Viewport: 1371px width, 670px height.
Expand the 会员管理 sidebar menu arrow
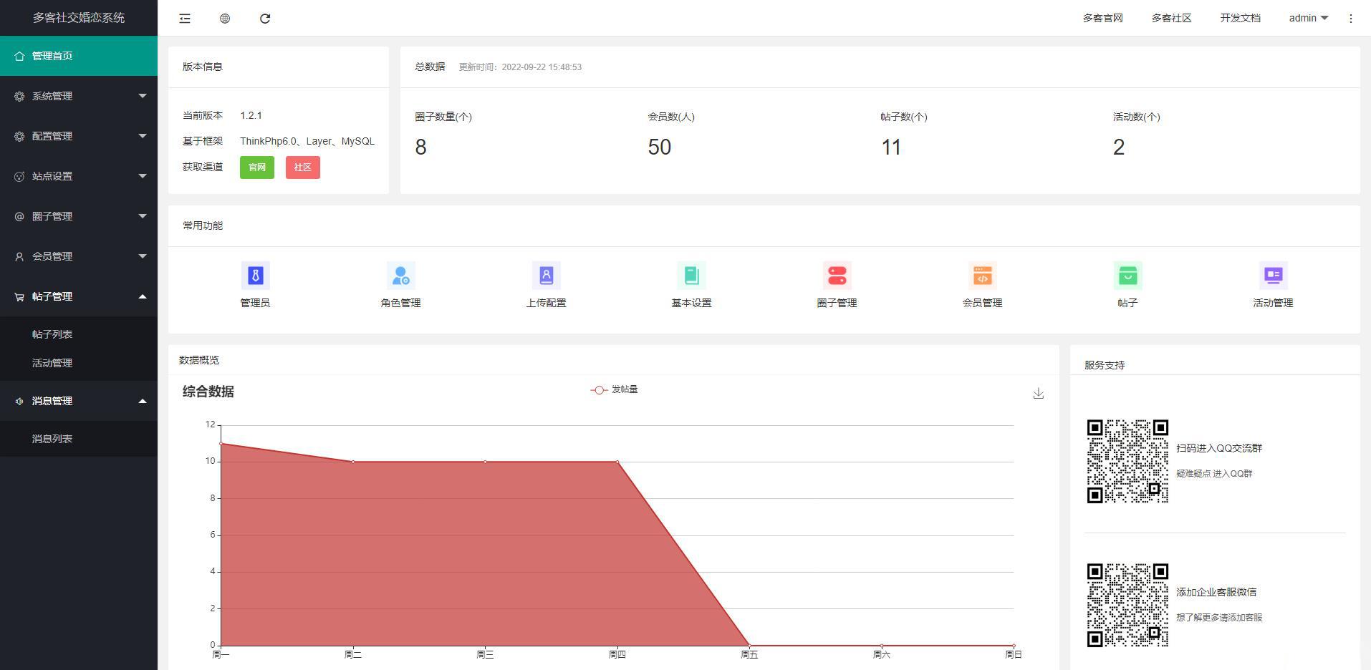143,256
